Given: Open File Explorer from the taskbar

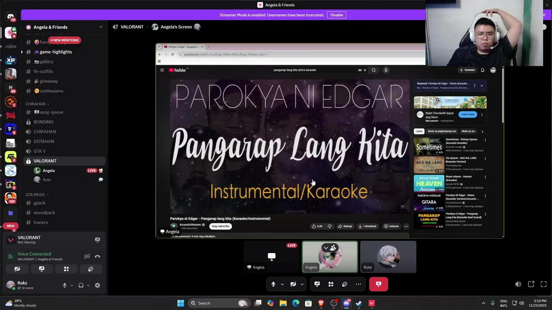Looking at the screenshot, I should pyautogui.click(x=283, y=303).
